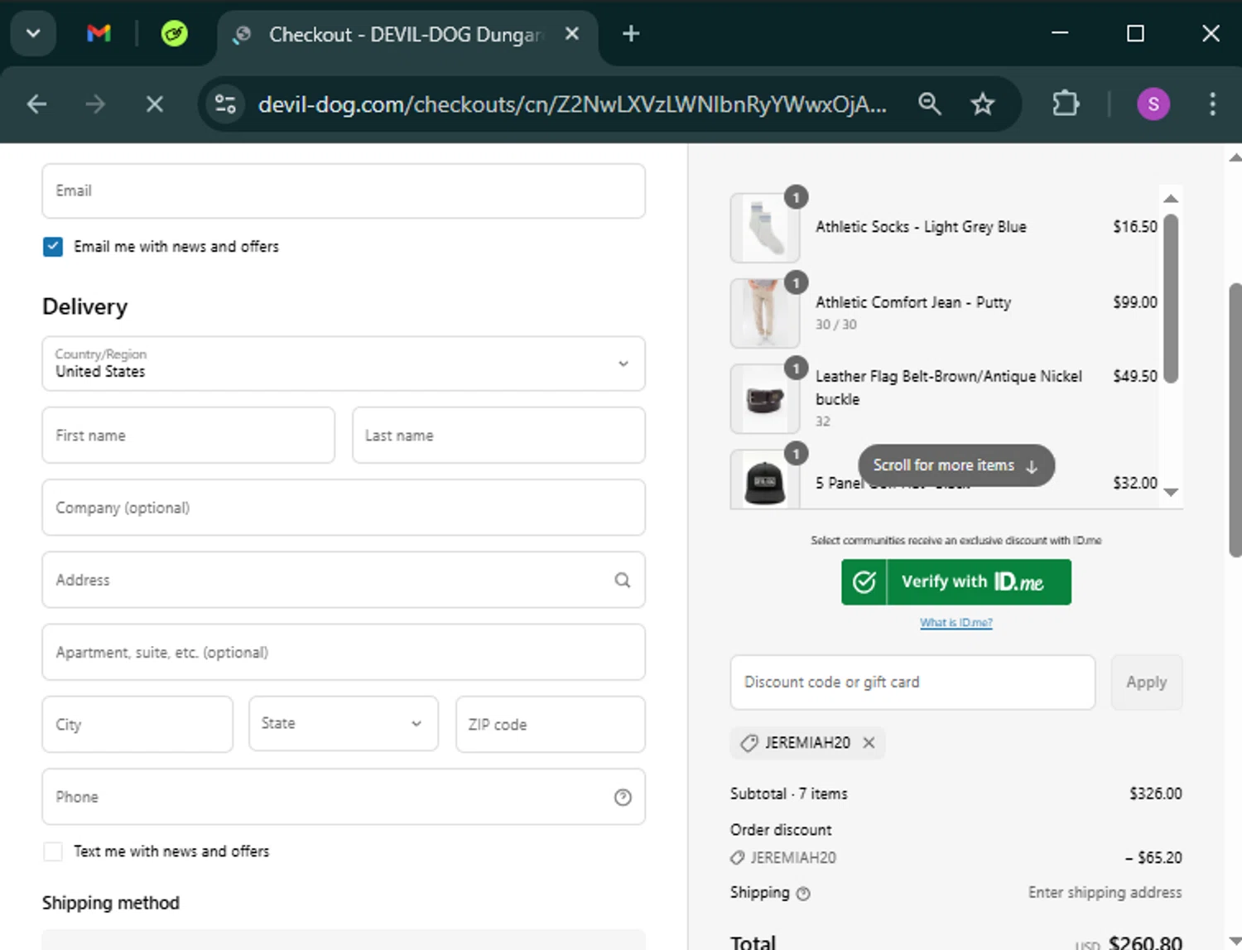Click the JEREMIAH20 tag icon
The width and height of the screenshot is (1242, 950).
pos(749,743)
